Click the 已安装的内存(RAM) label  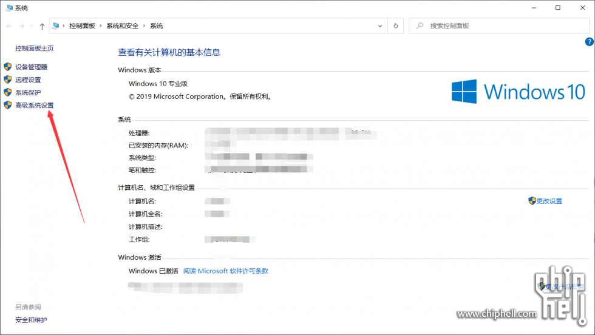click(158, 145)
